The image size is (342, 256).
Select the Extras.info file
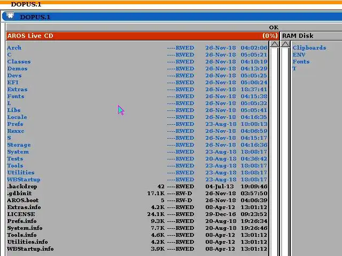coord(137,207)
